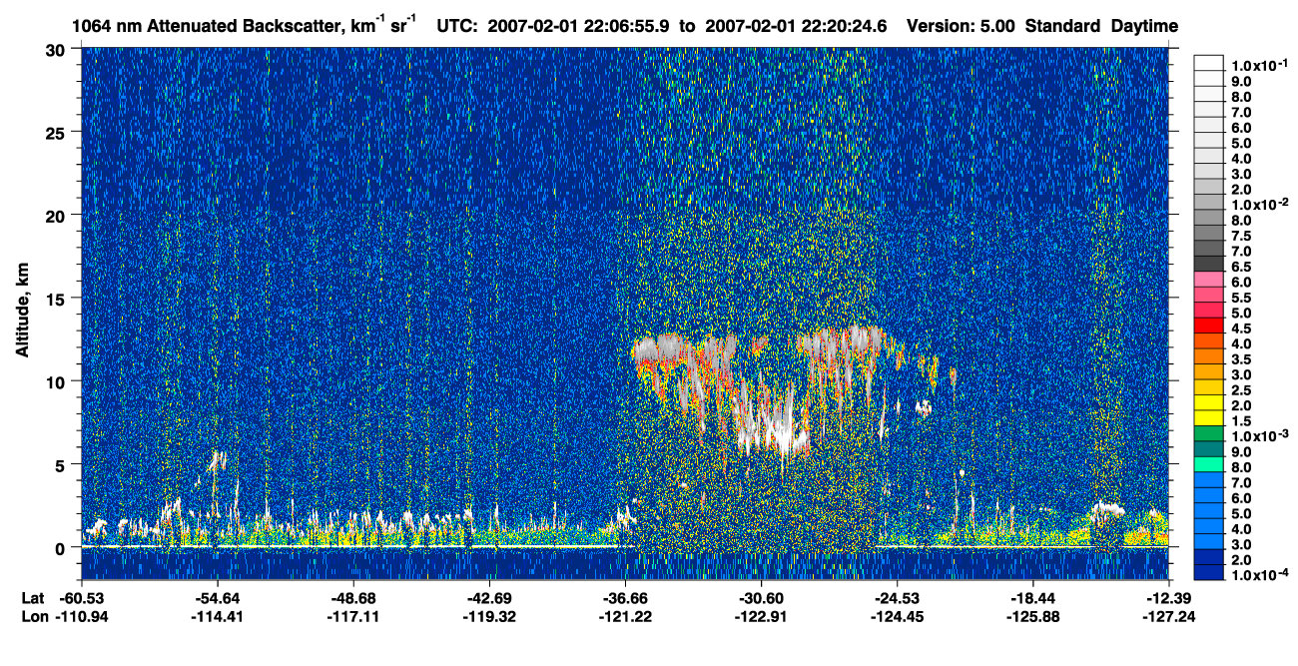This screenshot has height=666, width=1298.
Task: Click longitude value '-117.11'
Action: pos(352,616)
